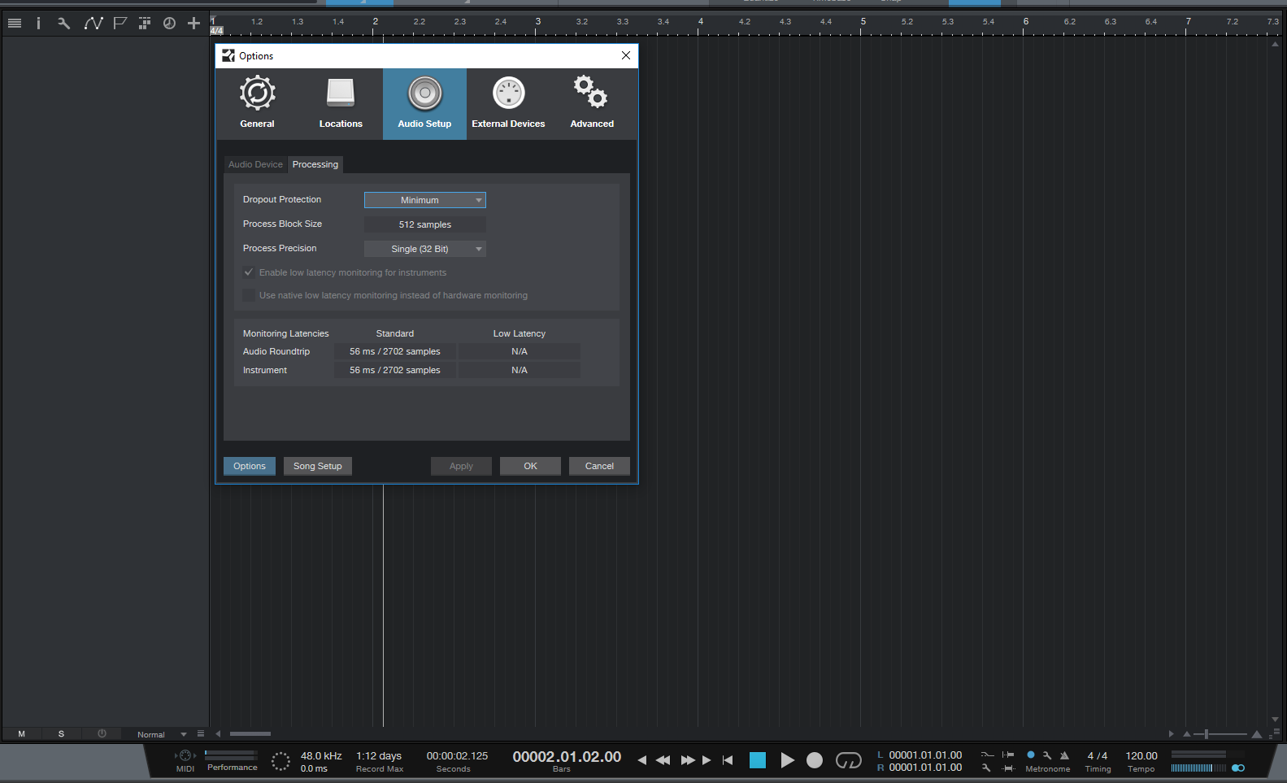
Task: Click the list icon beside Normal dropdown
Action: tap(201, 733)
